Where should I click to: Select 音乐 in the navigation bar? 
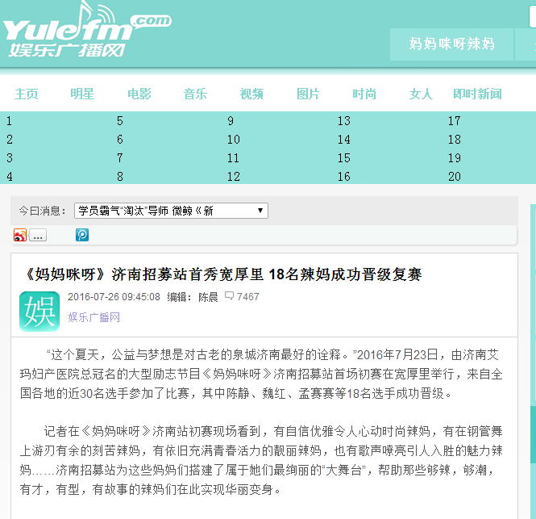[x=195, y=94]
